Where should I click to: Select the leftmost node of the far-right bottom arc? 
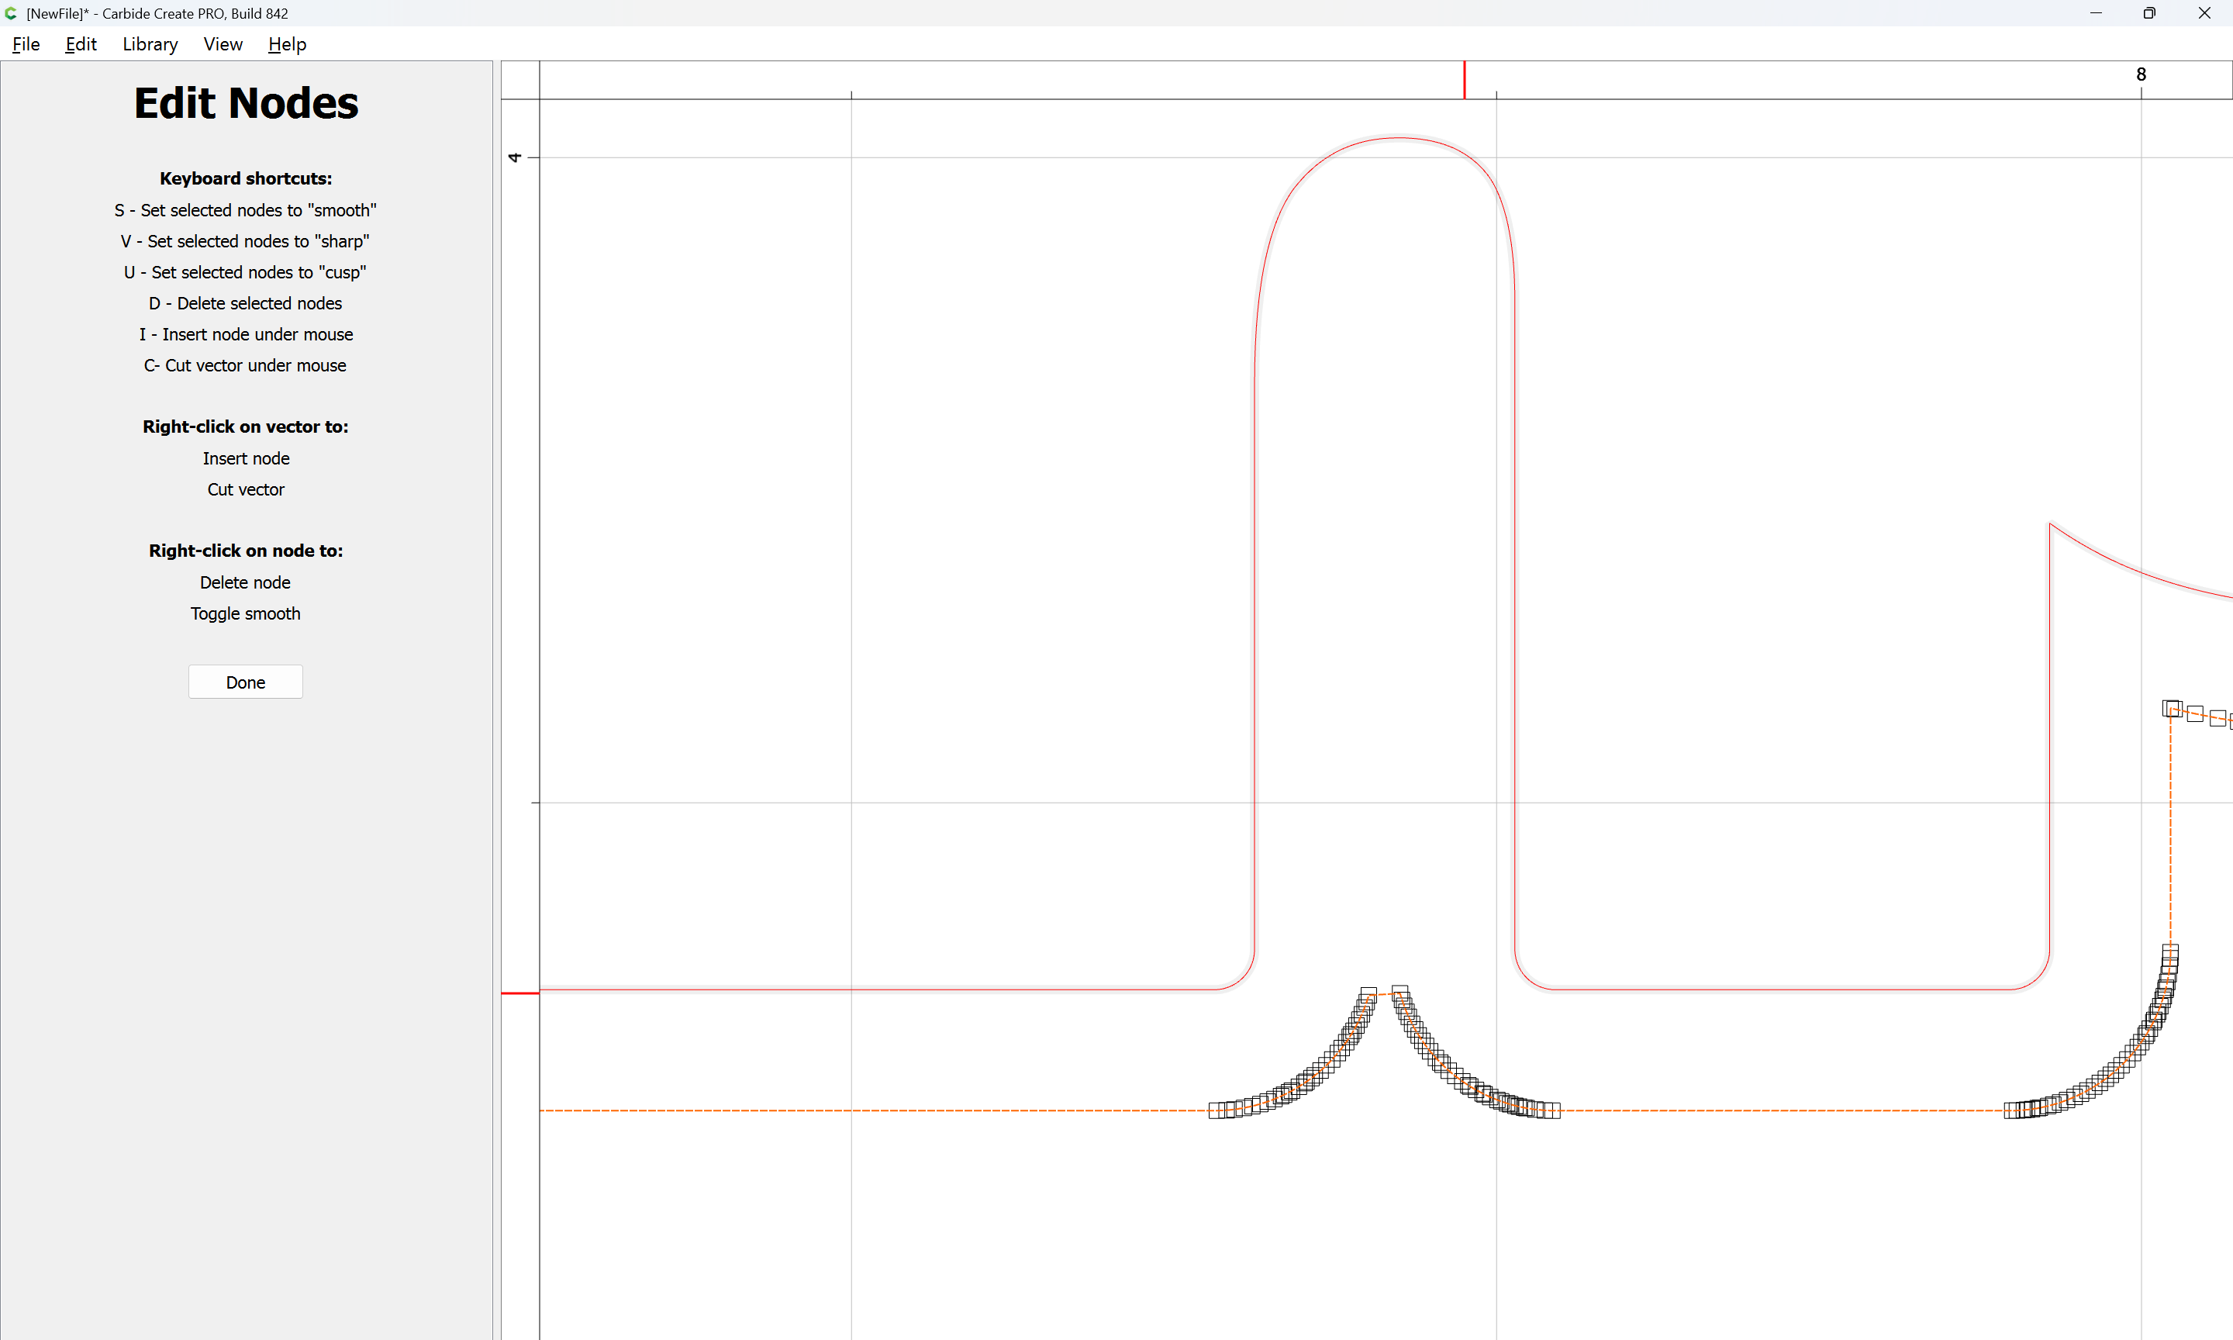pos(2012,1110)
